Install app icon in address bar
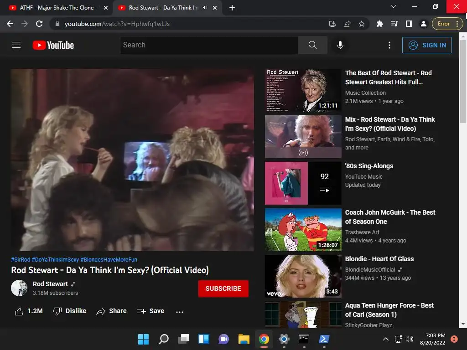Screen dimensions: 467x350 332,24
